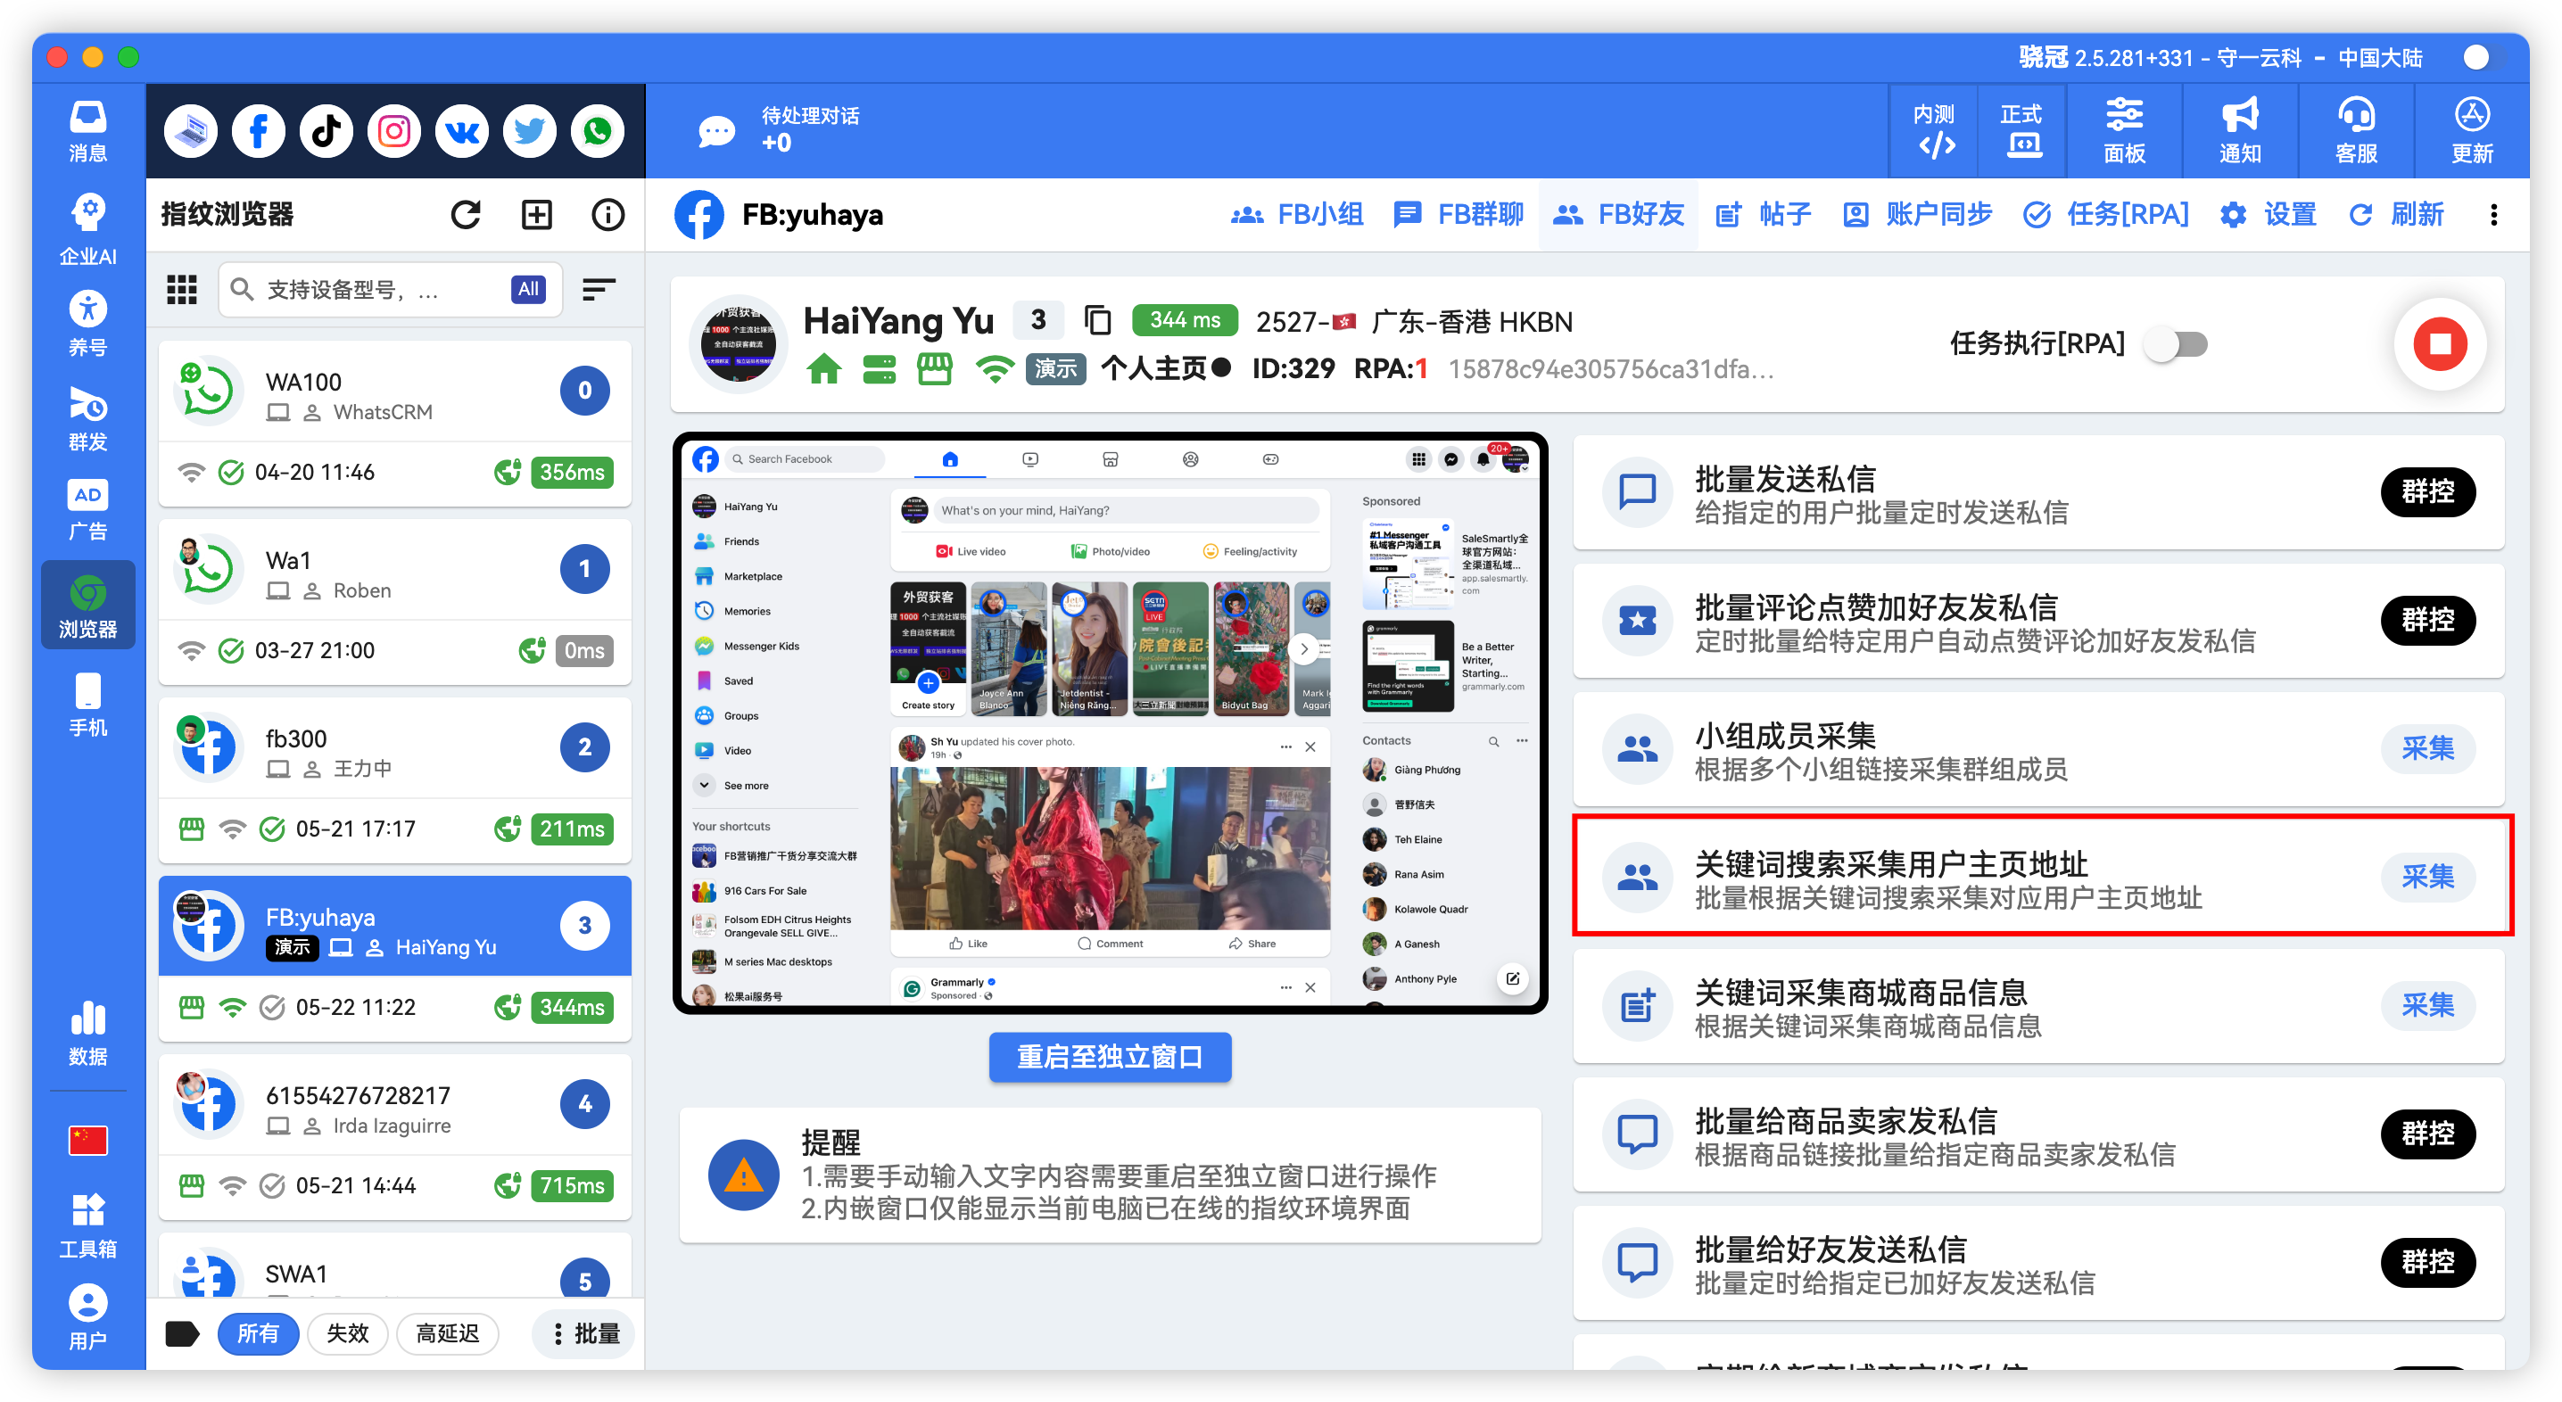Viewport: 2562px width, 1402px height.
Task: Select the TikTok platform filter icon
Action: (326, 130)
